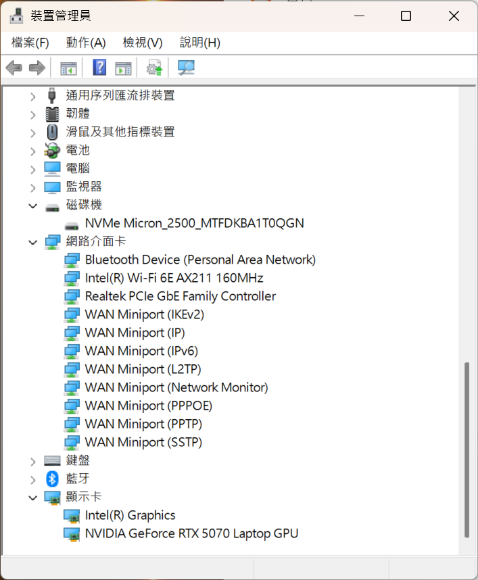478x580 pixels.
Task: Expand the 滑鼠及其他指標裝置 category
Action: pyautogui.click(x=33, y=133)
